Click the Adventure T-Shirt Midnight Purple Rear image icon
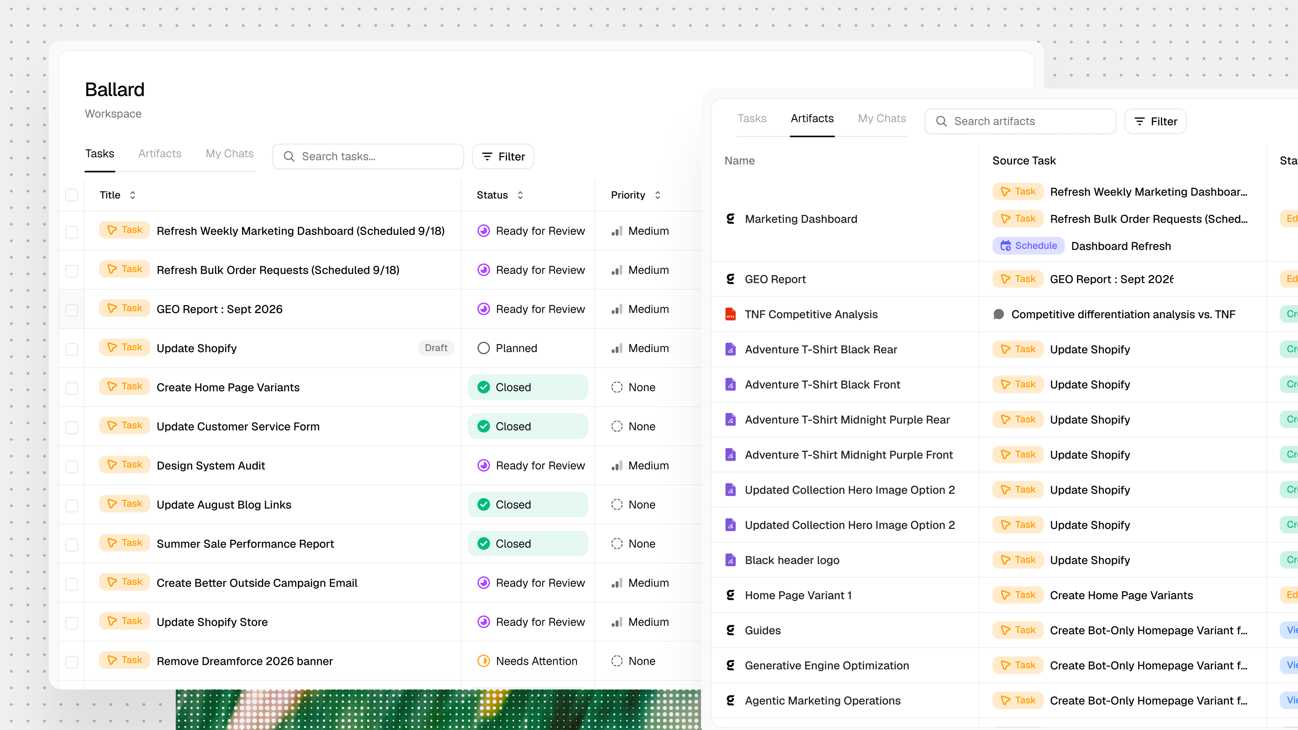Screen dimensions: 1298x730 (x=730, y=420)
